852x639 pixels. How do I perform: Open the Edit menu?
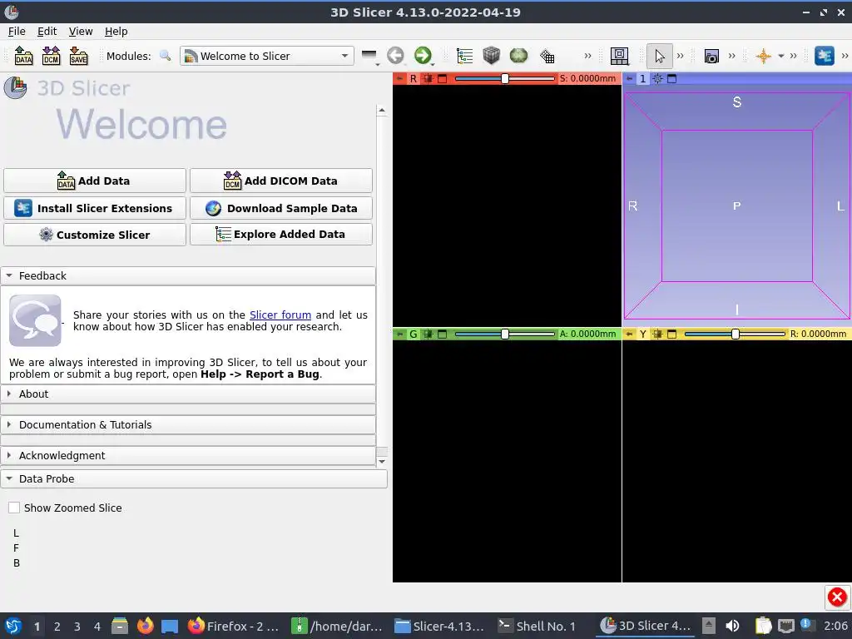click(47, 32)
